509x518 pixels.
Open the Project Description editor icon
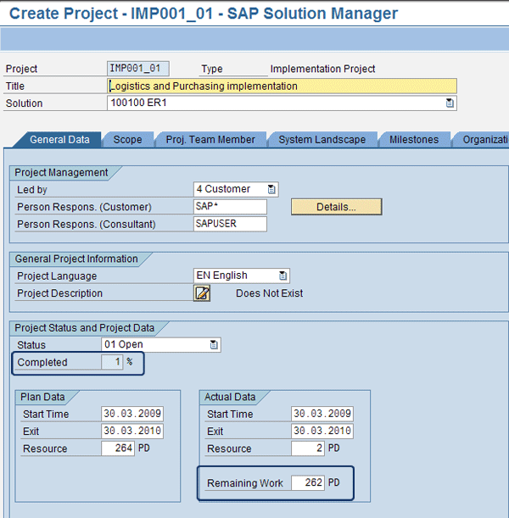[202, 293]
